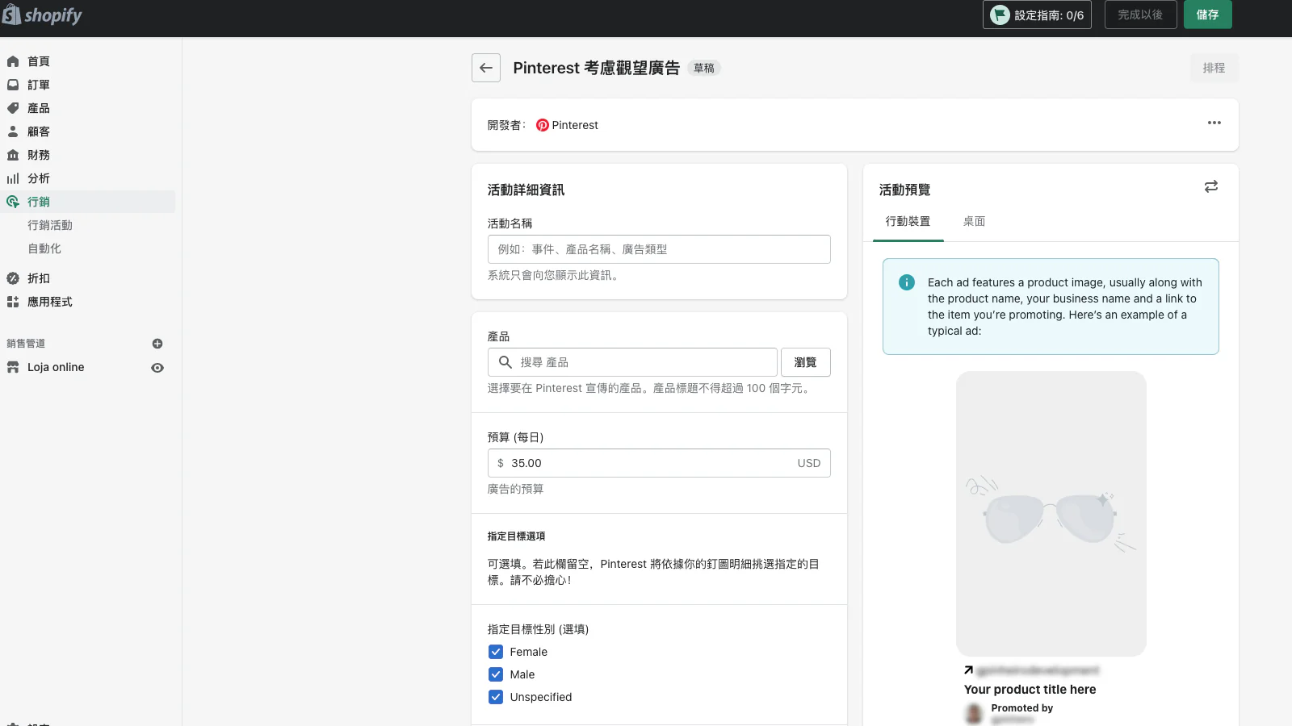
Task: Click the apps grid icon
Action: (x=13, y=302)
